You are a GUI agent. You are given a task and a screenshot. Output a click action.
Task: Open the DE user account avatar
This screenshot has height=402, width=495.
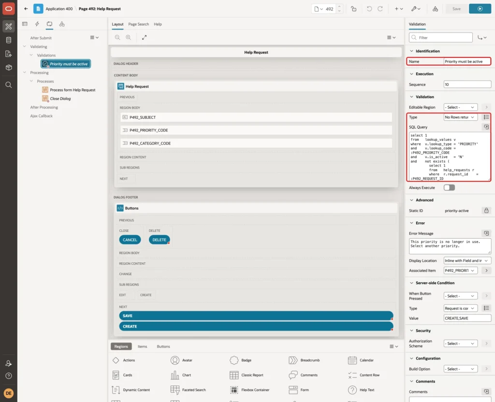pos(9,393)
